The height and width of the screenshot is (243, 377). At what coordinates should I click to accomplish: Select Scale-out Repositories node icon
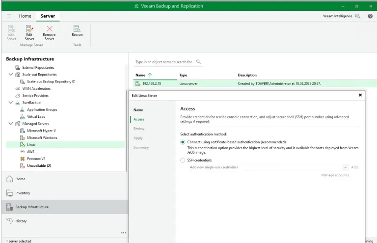click(18, 75)
